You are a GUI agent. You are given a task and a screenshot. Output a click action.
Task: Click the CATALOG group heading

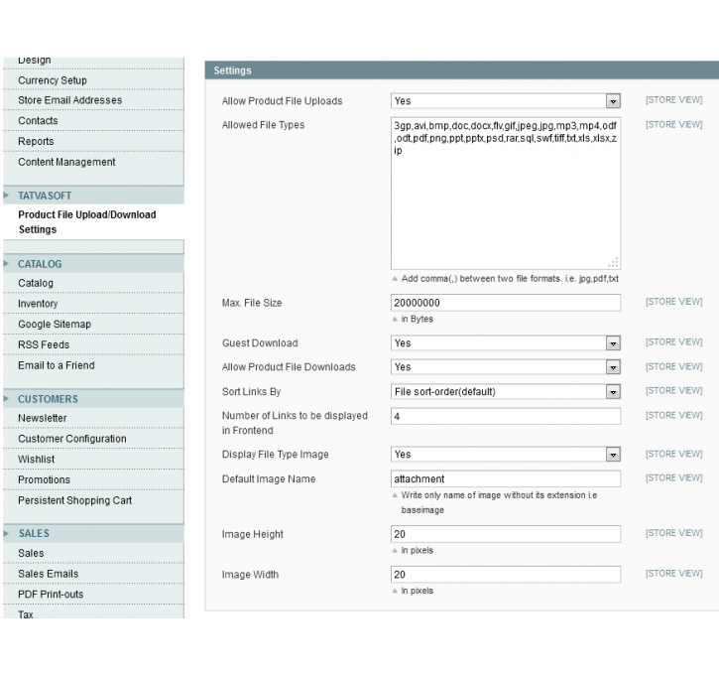(x=40, y=264)
